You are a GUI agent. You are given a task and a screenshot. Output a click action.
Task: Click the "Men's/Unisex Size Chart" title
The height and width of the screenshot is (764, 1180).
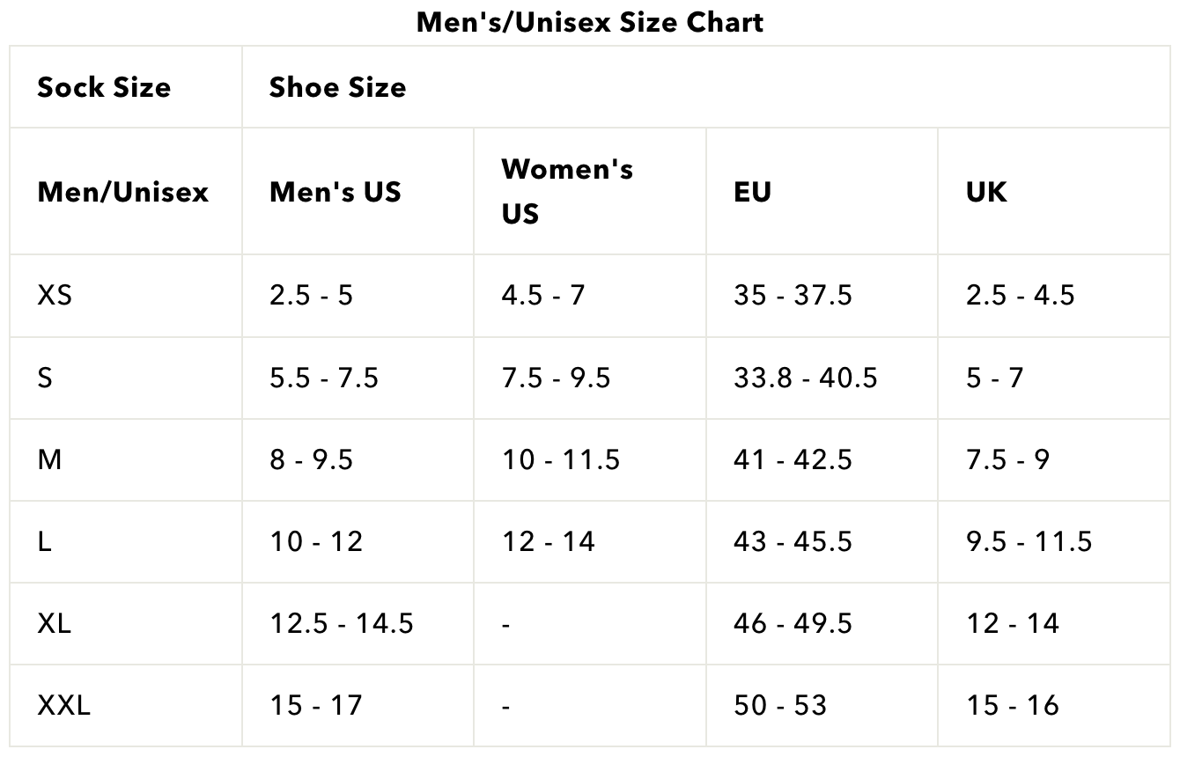[589, 22]
